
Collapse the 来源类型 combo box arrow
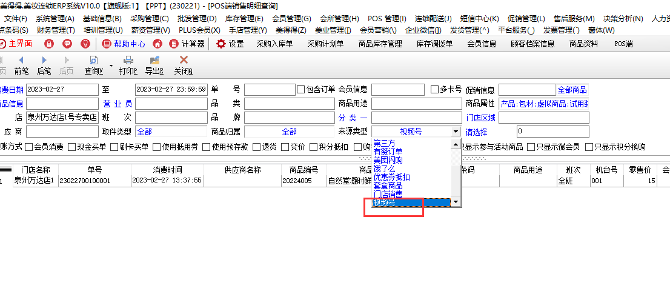coord(456,132)
